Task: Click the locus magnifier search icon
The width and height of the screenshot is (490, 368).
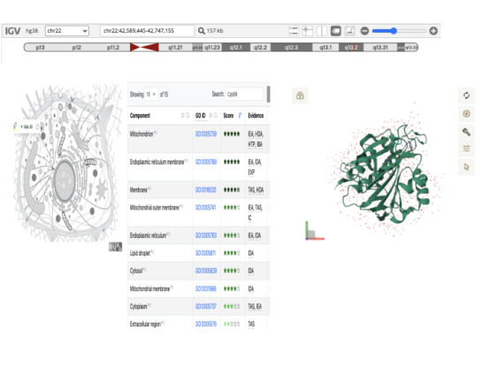Action: pos(202,31)
